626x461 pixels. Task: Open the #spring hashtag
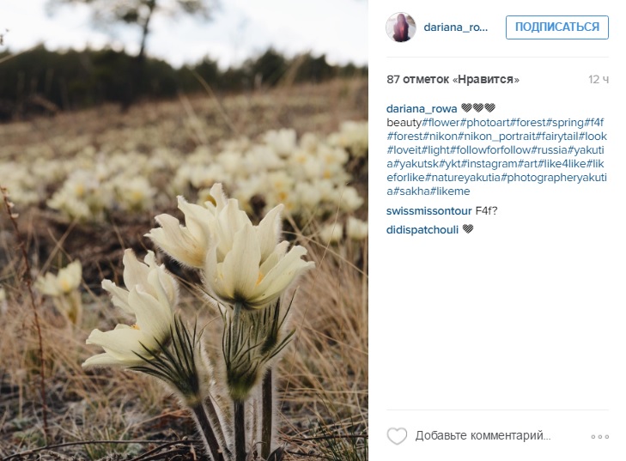(565, 123)
